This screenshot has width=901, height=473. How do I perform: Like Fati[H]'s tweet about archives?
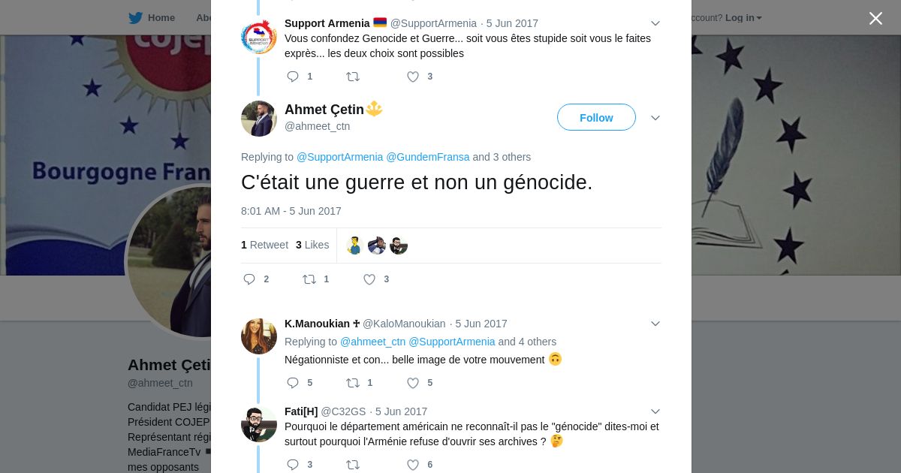pos(413,465)
